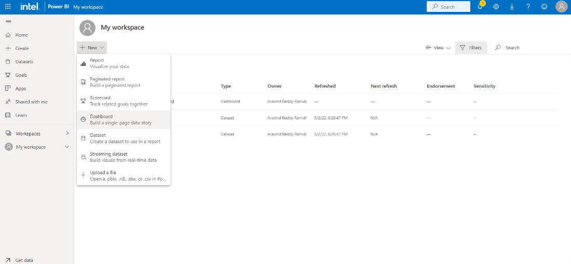This screenshot has width=571, height=264.
Task: Click the feedback smiley face icon
Action: tap(544, 7)
